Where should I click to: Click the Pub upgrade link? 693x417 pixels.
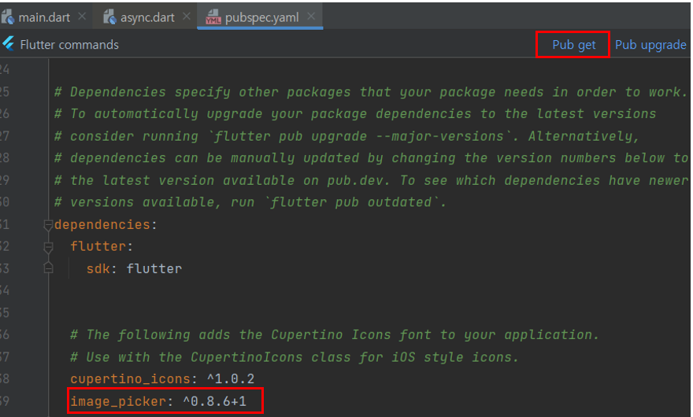point(650,45)
